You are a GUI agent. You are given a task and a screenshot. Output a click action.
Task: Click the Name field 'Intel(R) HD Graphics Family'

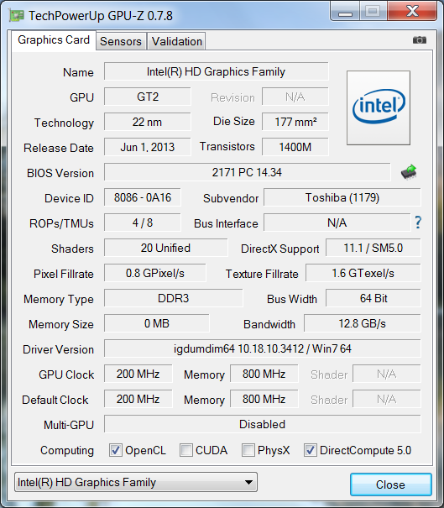216,71
